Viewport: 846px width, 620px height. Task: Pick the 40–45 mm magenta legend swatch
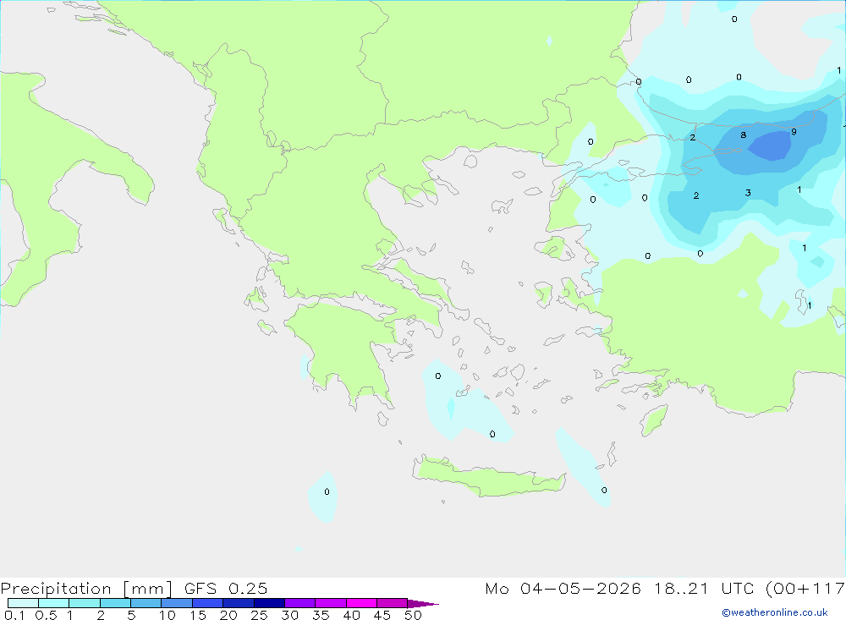(361, 603)
